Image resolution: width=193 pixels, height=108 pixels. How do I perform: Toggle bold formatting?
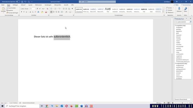pos(21,12)
